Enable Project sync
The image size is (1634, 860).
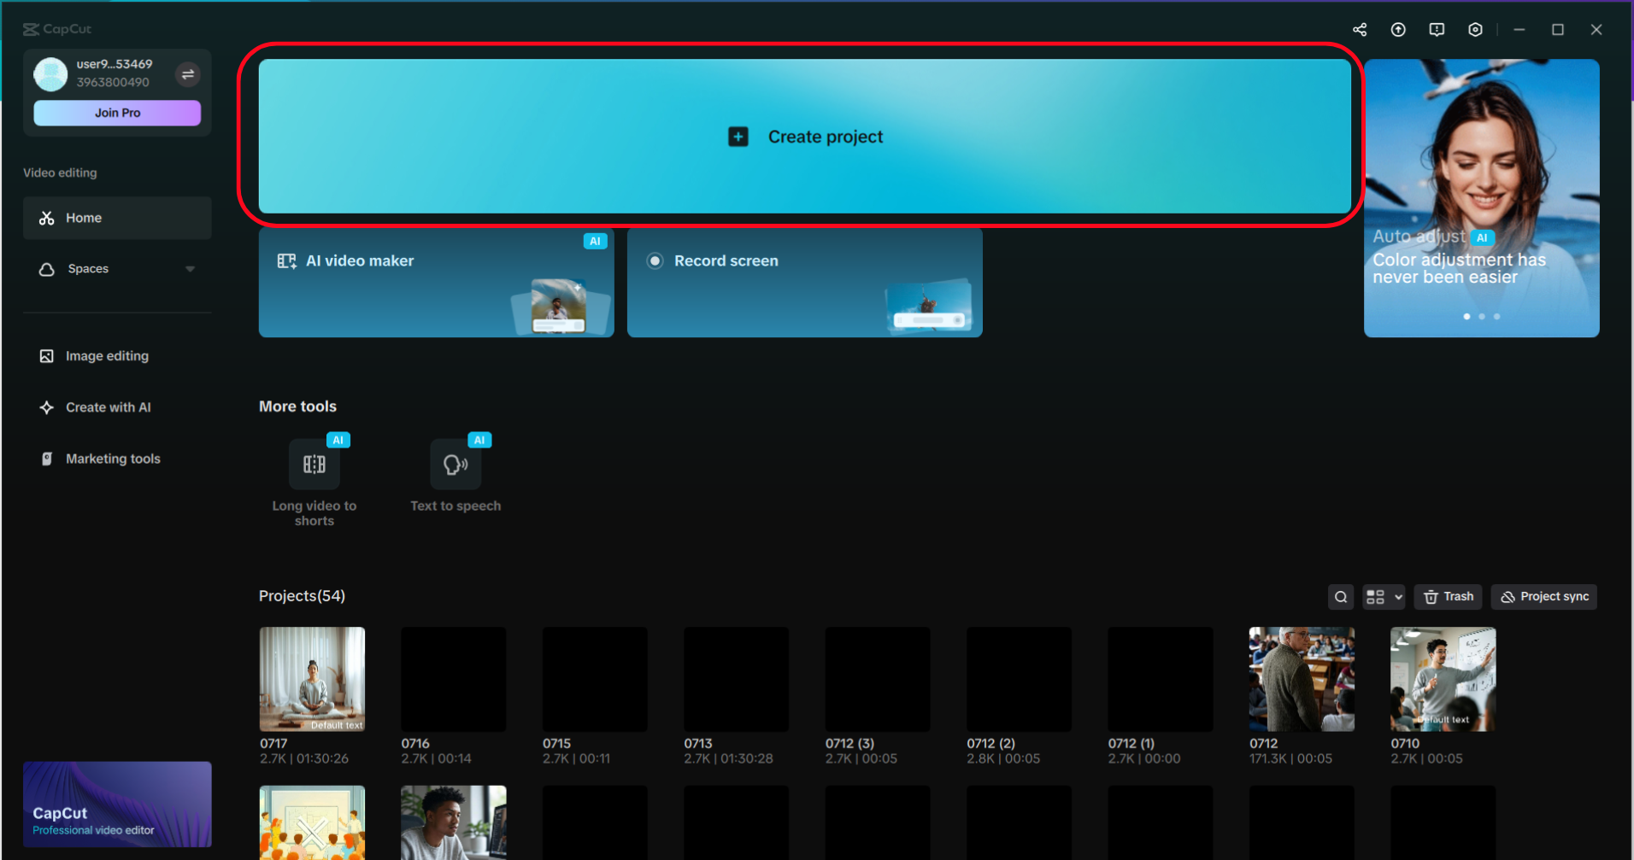[x=1543, y=596]
